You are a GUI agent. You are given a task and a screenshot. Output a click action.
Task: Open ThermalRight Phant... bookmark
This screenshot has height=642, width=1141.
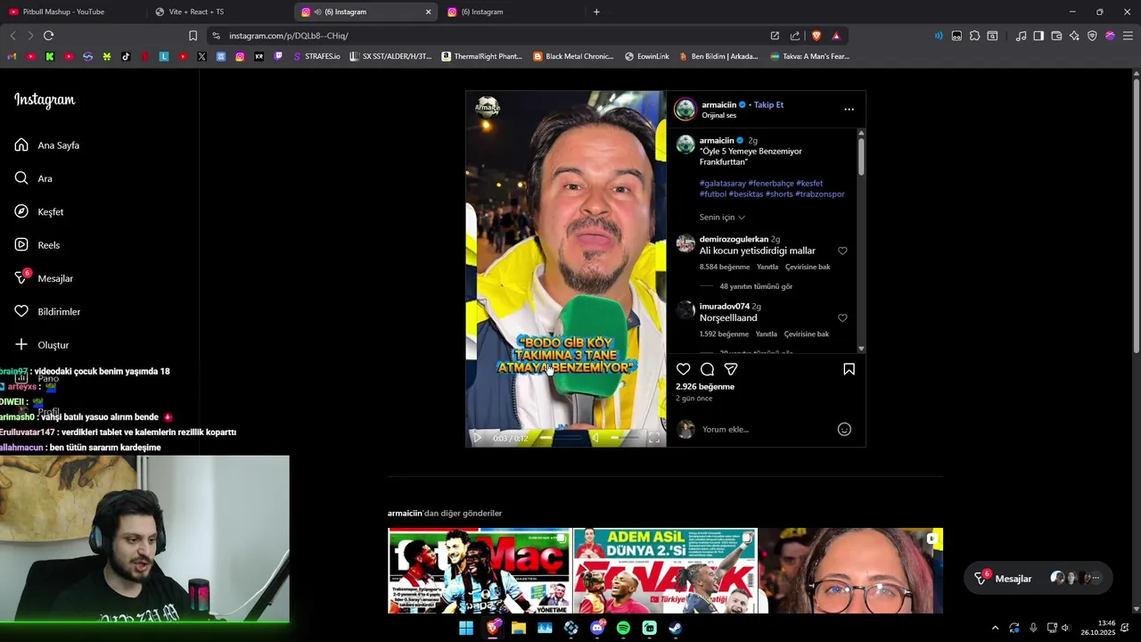click(x=482, y=56)
